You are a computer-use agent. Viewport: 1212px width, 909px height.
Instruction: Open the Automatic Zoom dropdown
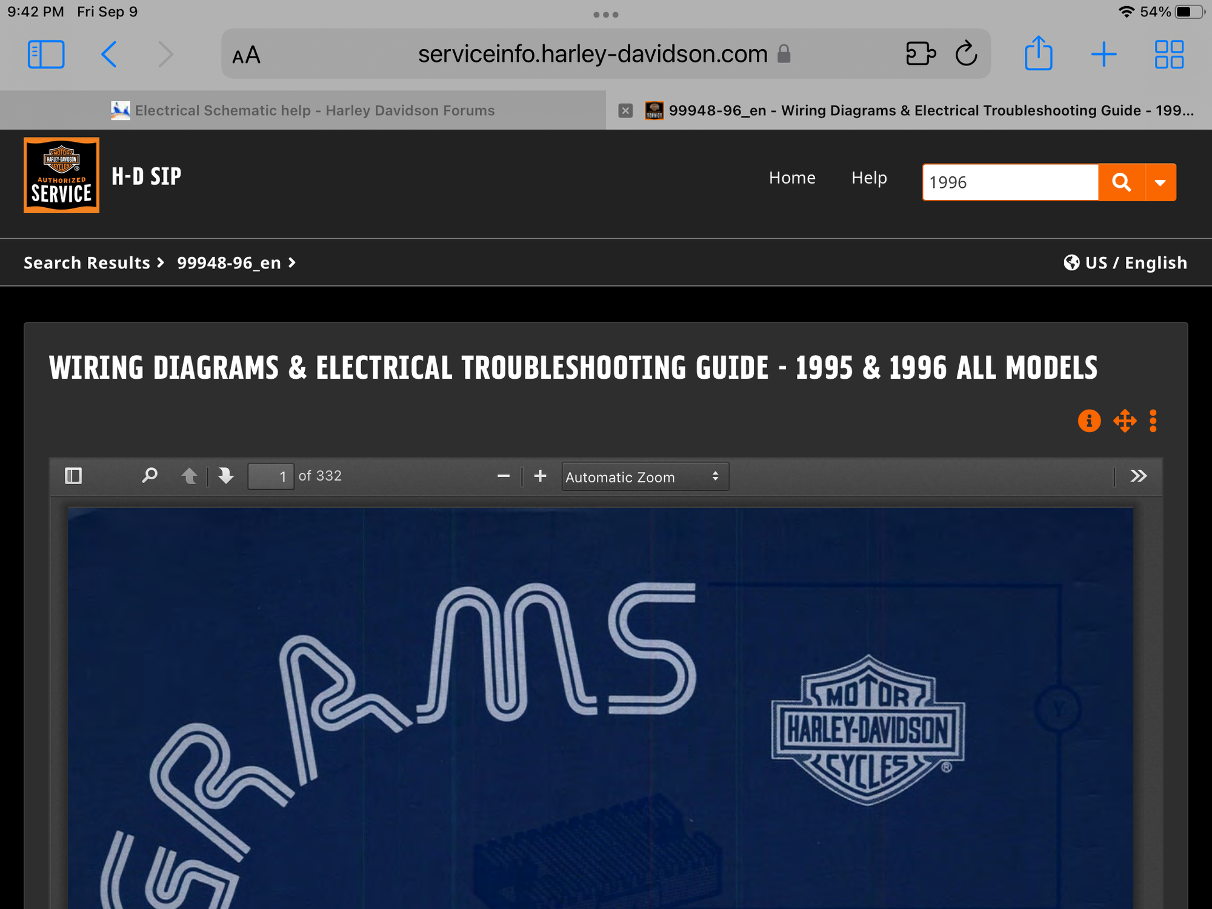point(644,477)
